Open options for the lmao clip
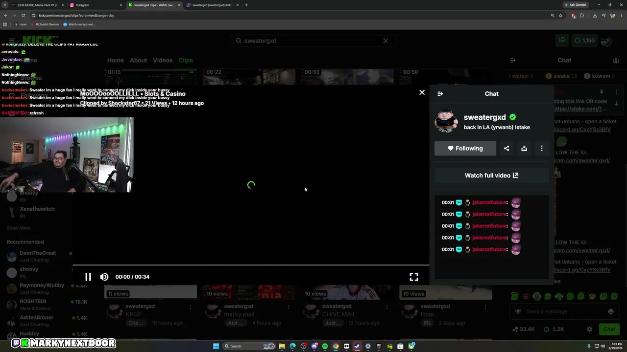The width and height of the screenshot is (627, 352). (485, 307)
